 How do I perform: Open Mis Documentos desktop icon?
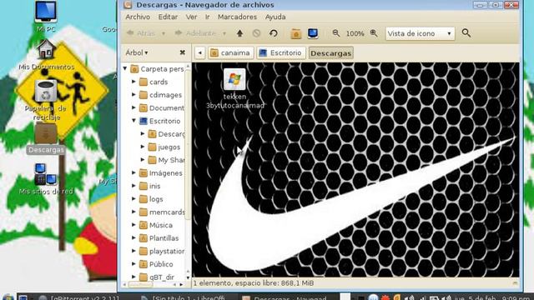coord(46,55)
